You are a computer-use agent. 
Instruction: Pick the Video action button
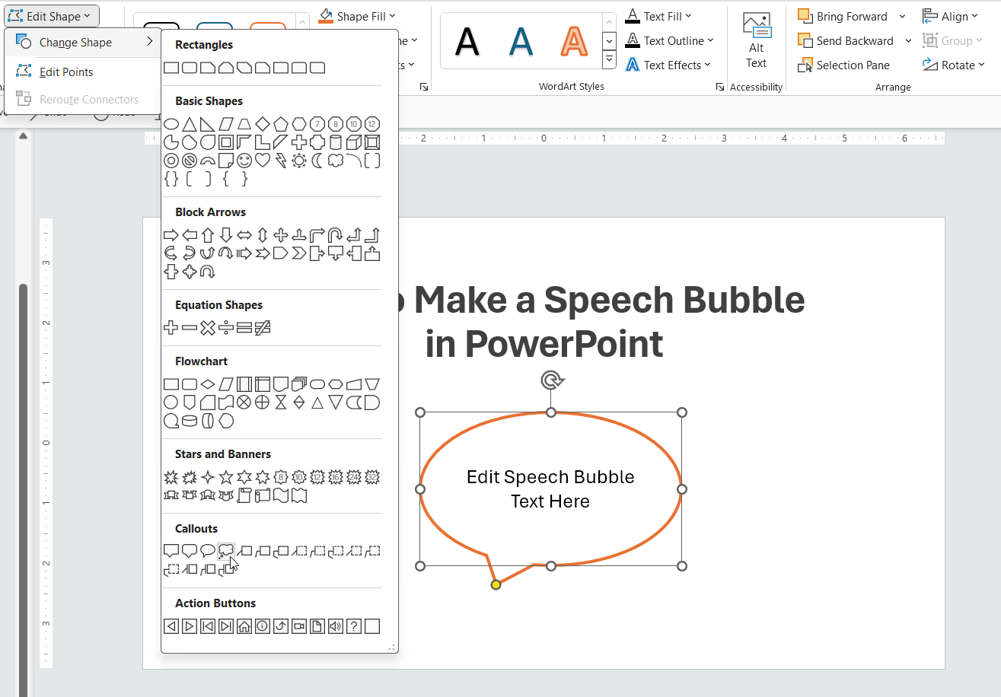coord(299,626)
